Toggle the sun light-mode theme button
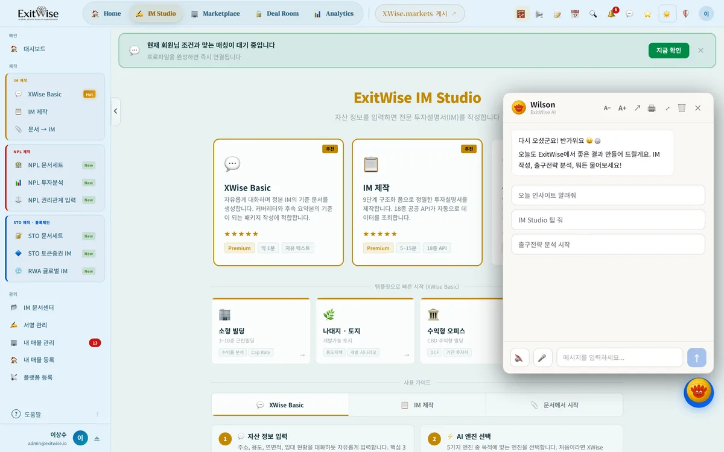The image size is (724, 452). 667,14
